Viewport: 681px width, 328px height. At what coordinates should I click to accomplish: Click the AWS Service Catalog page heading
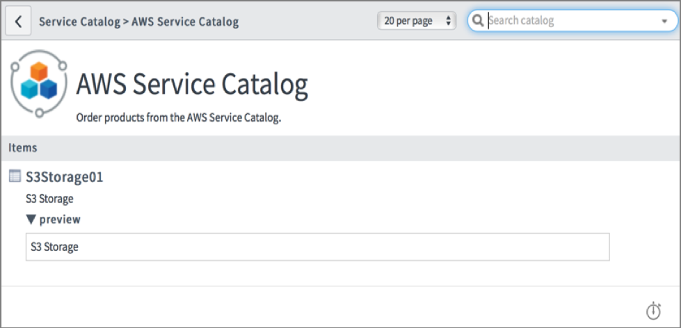click(x=191, y=85)
